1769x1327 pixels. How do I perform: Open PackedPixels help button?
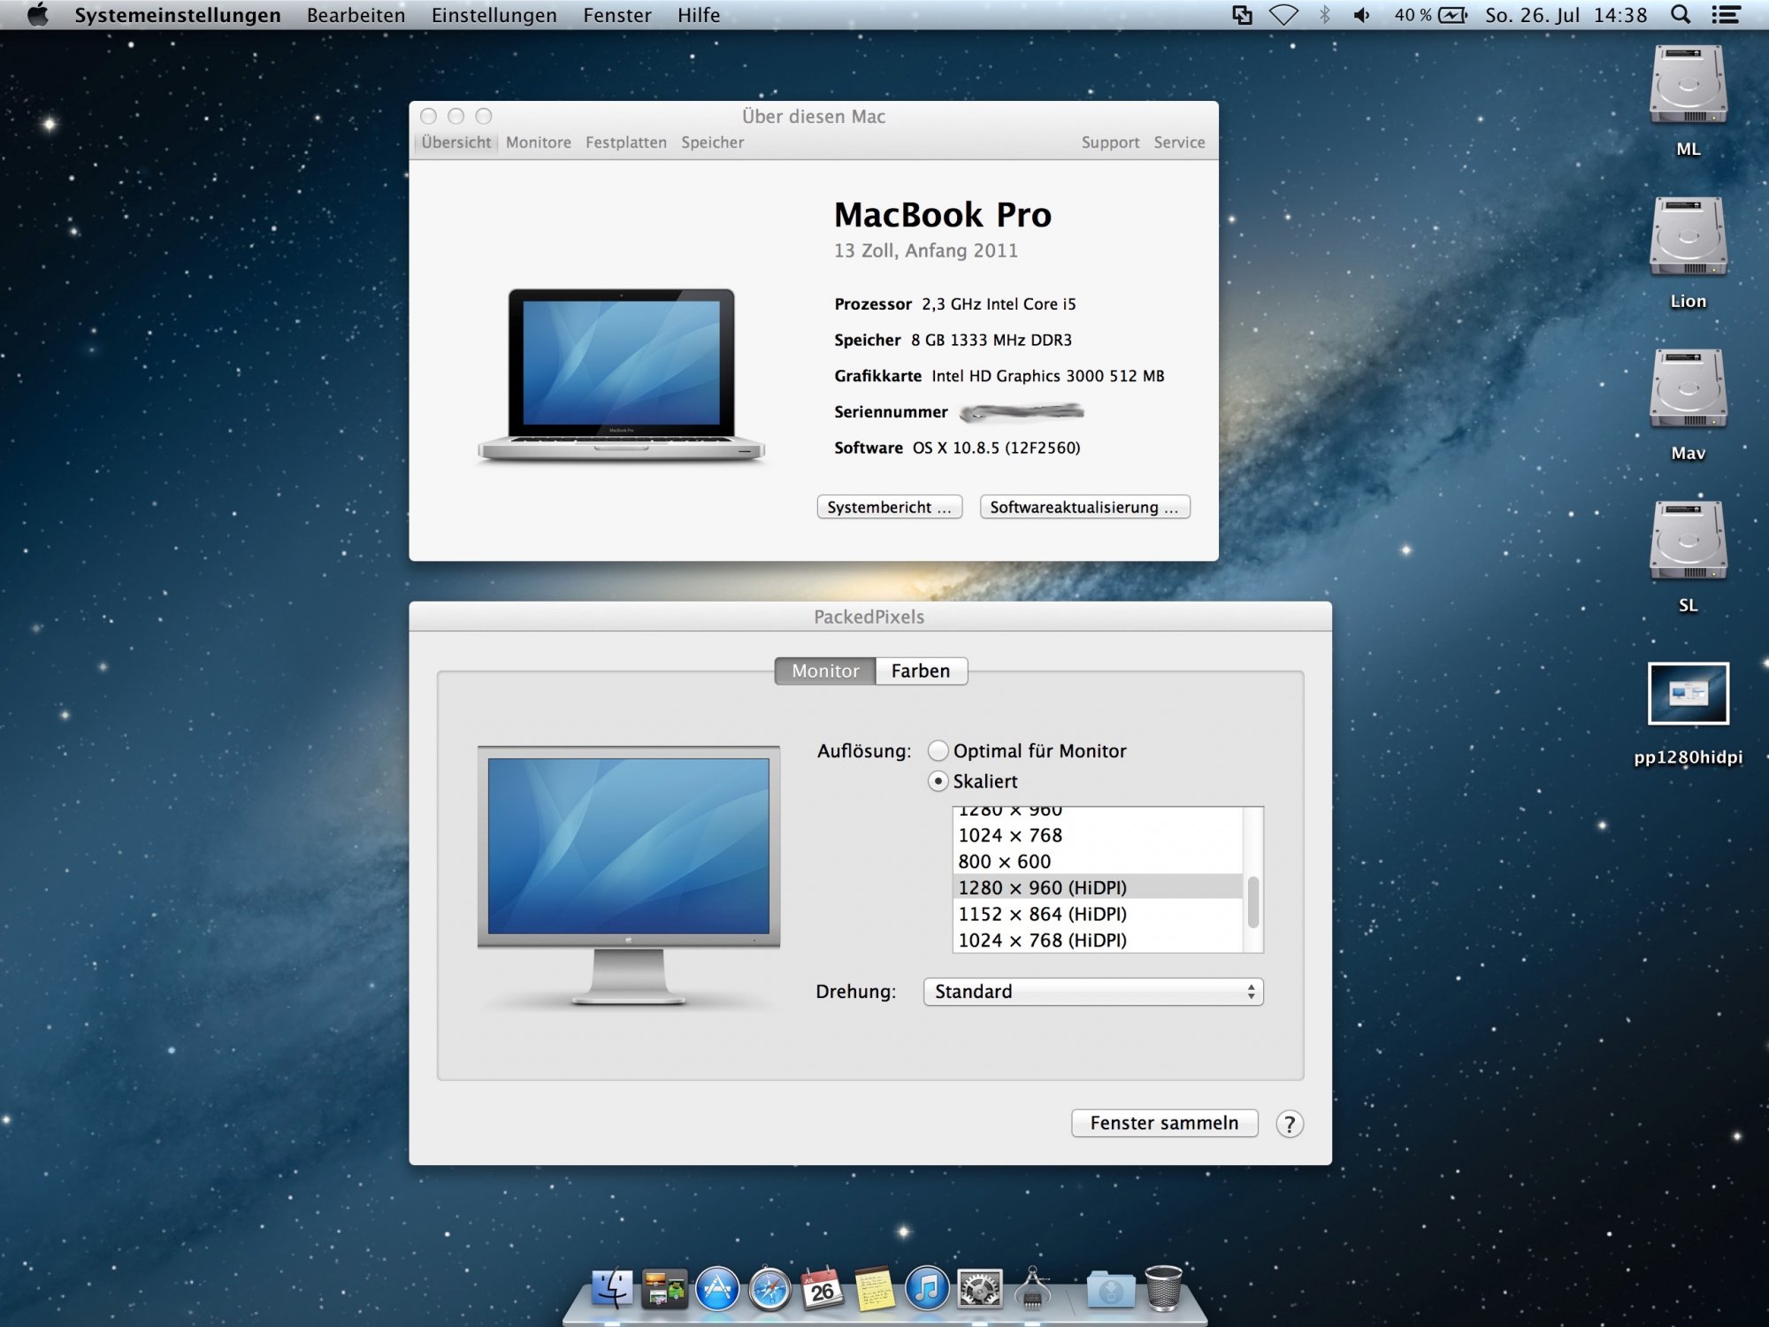click(x=1289, y=1124)
